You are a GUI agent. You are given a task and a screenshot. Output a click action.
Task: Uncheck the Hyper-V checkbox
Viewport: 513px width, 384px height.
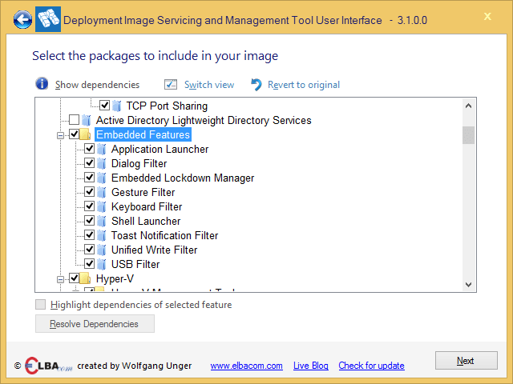(75, 278)
